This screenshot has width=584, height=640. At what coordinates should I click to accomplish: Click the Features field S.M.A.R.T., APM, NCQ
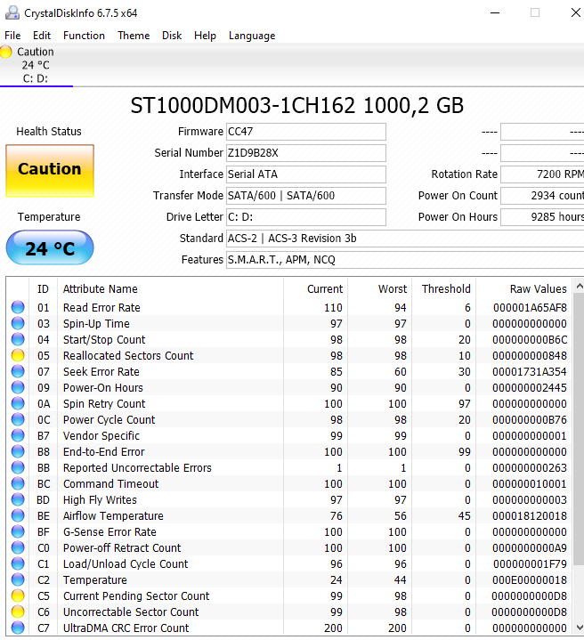(405, 260)
